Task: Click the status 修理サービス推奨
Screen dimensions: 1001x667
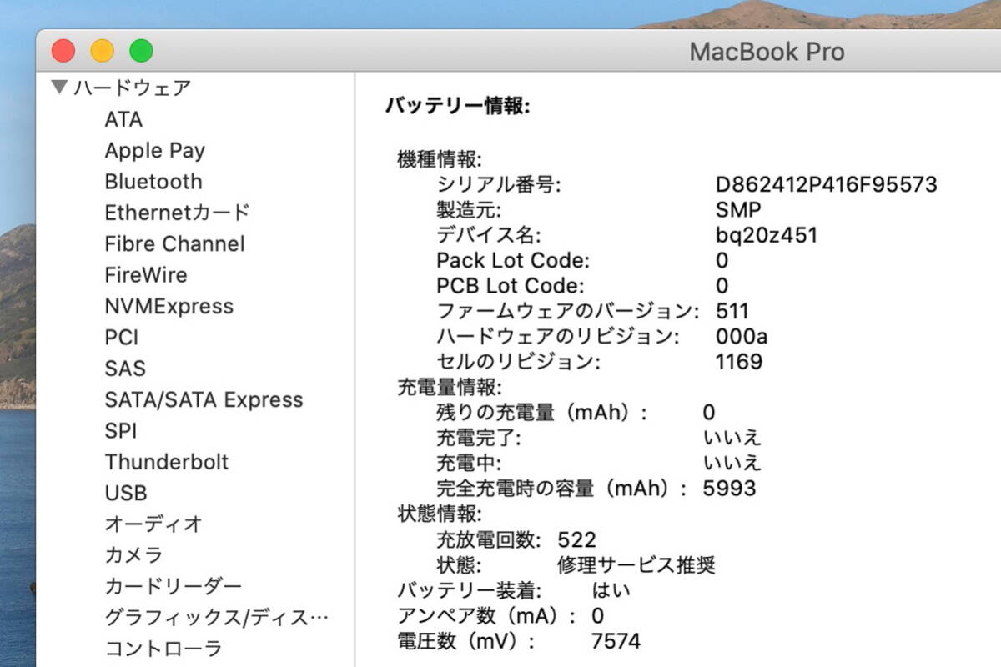Action: click(x=637, y=565)
